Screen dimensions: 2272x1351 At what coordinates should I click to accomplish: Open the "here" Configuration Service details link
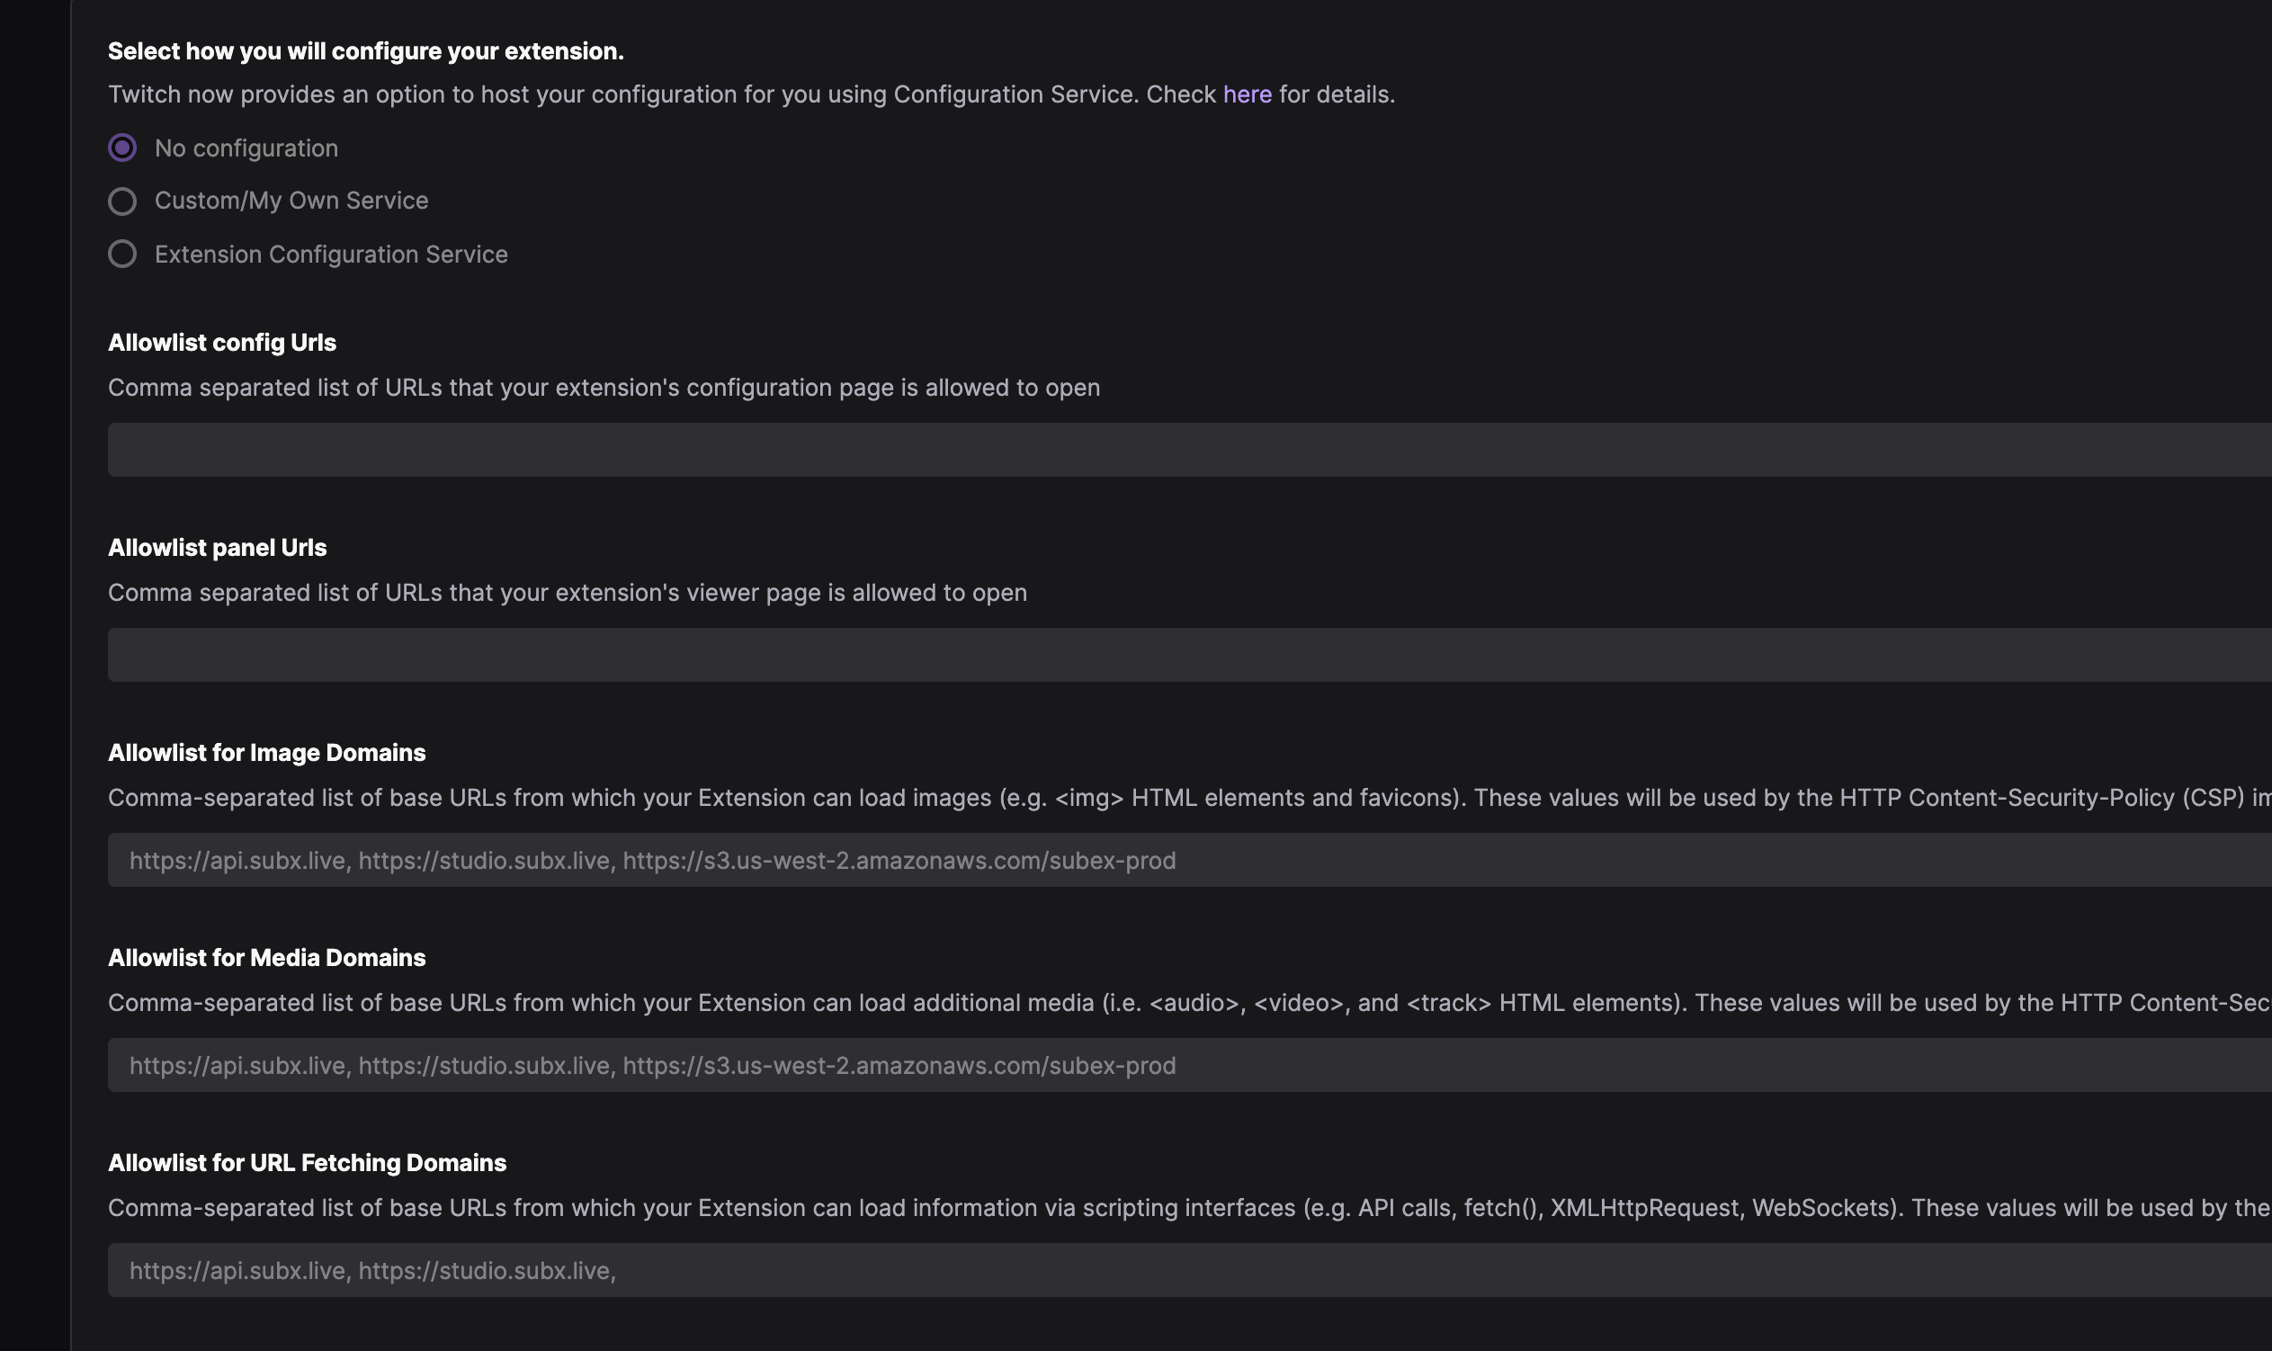click(x=1247, y=94)
